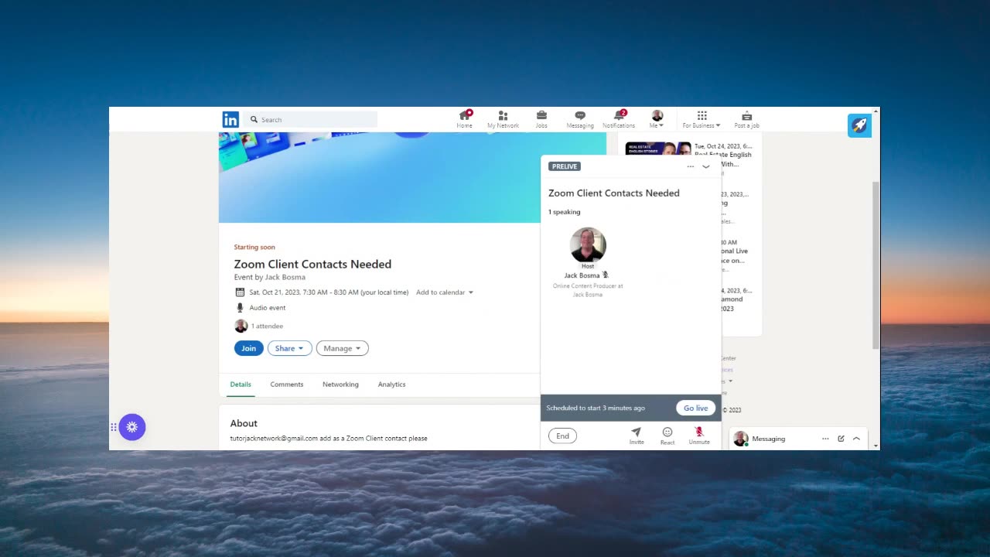Click compose new message icon

tap(841, 439)
